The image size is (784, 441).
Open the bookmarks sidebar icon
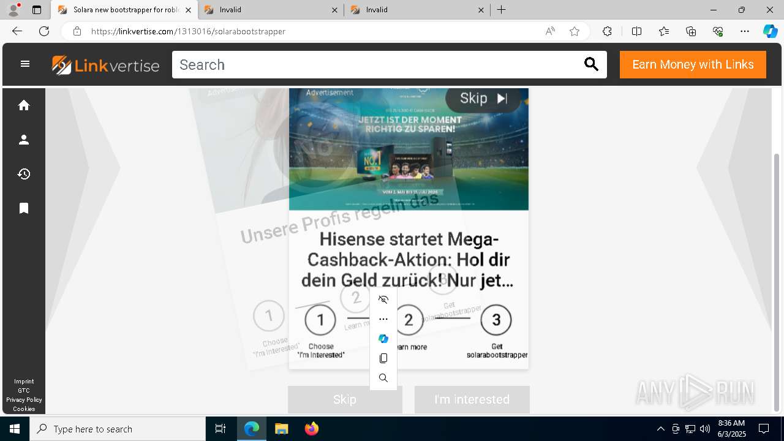[x=24, y=208]
